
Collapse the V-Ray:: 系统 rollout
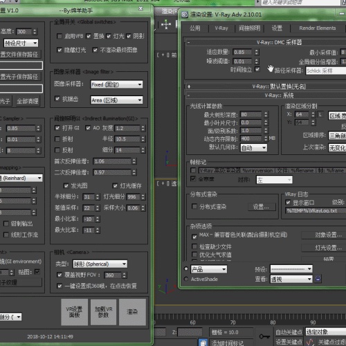(x=265, y=95)
